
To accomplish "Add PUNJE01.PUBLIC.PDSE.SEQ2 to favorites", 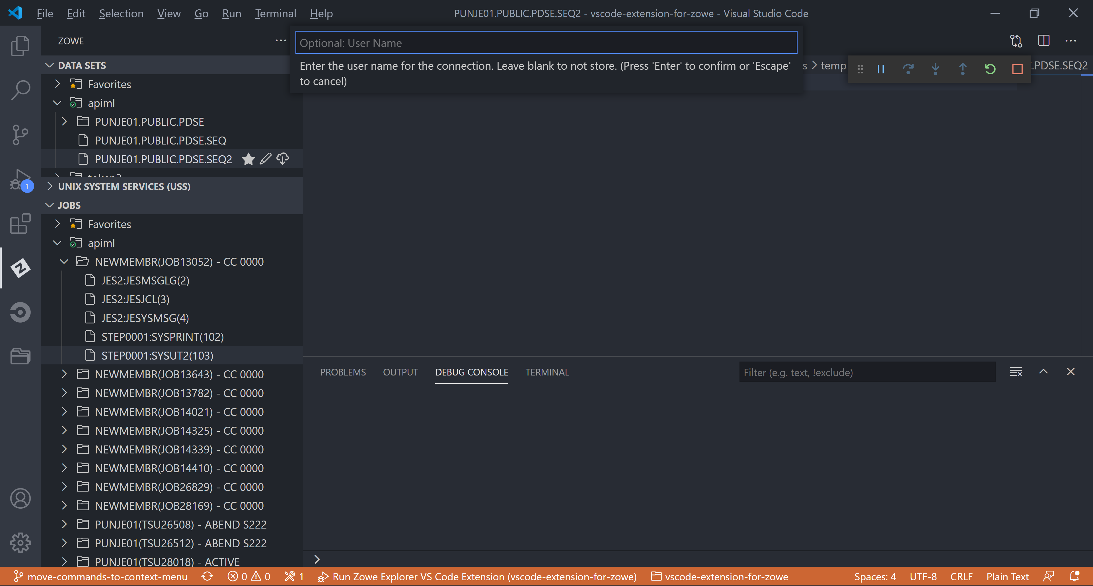I will point(248,159).
